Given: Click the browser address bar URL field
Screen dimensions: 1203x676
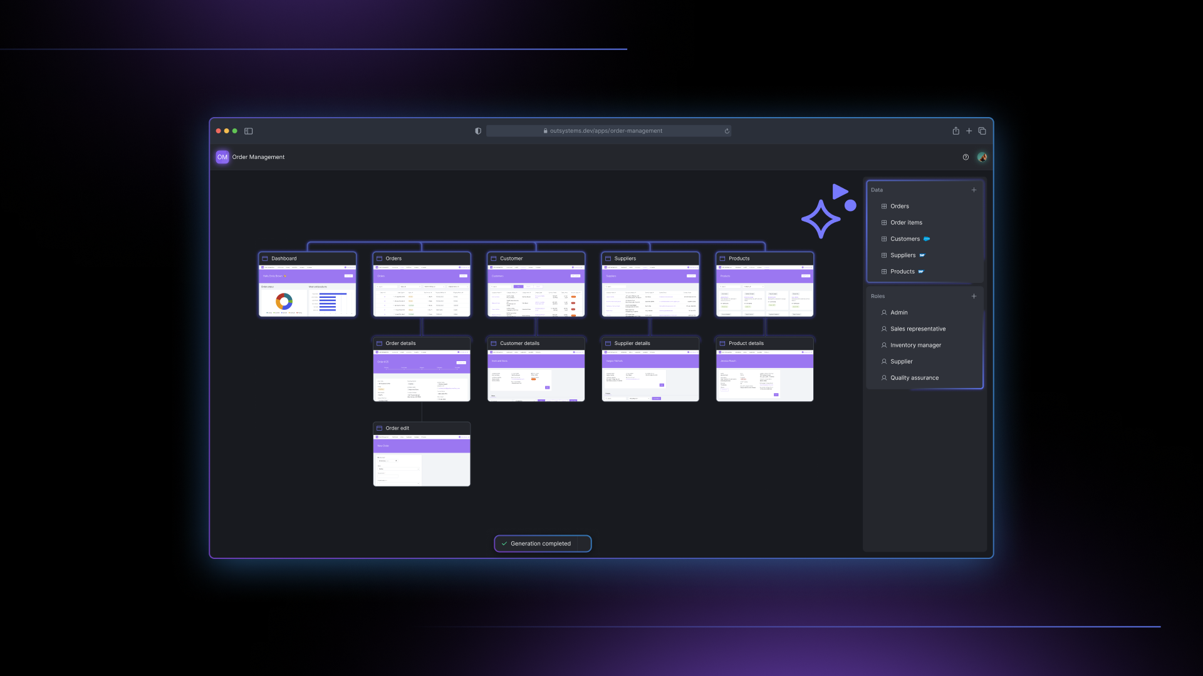Looking at the screenshot, I should click(x=605, y=131).
